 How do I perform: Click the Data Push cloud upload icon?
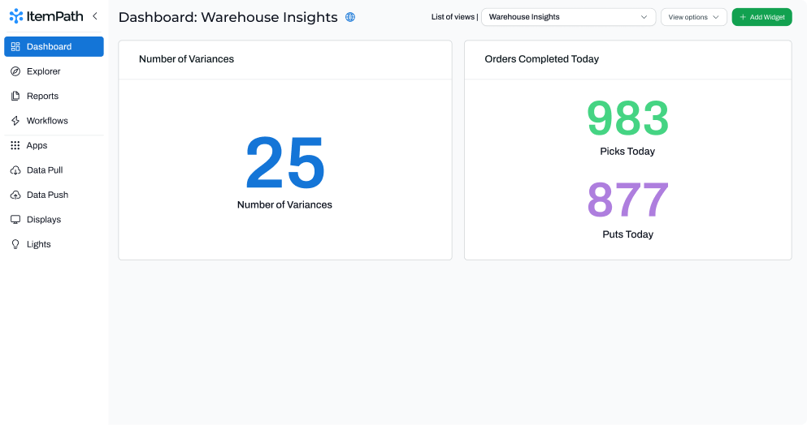[x=15, y=195]
